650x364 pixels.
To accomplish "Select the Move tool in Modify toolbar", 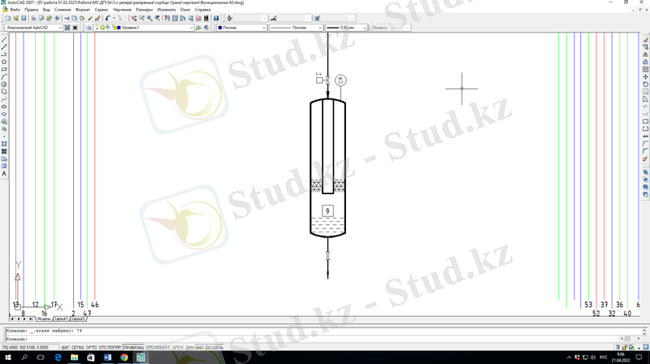I will (x=645, y=76).
